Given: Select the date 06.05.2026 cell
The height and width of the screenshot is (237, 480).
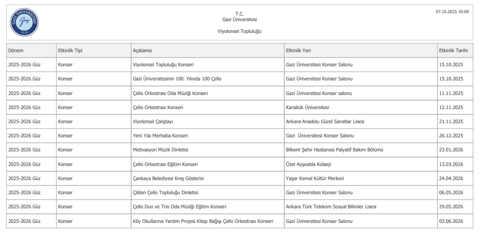Looking at the screenshot, I should point(451,193).
